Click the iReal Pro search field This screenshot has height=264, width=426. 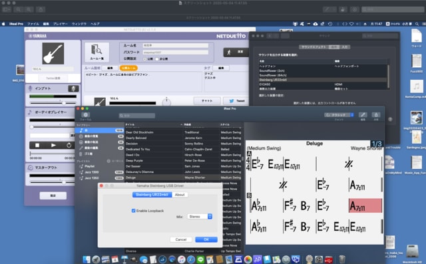pyautogui.click(x=137, y=116)
